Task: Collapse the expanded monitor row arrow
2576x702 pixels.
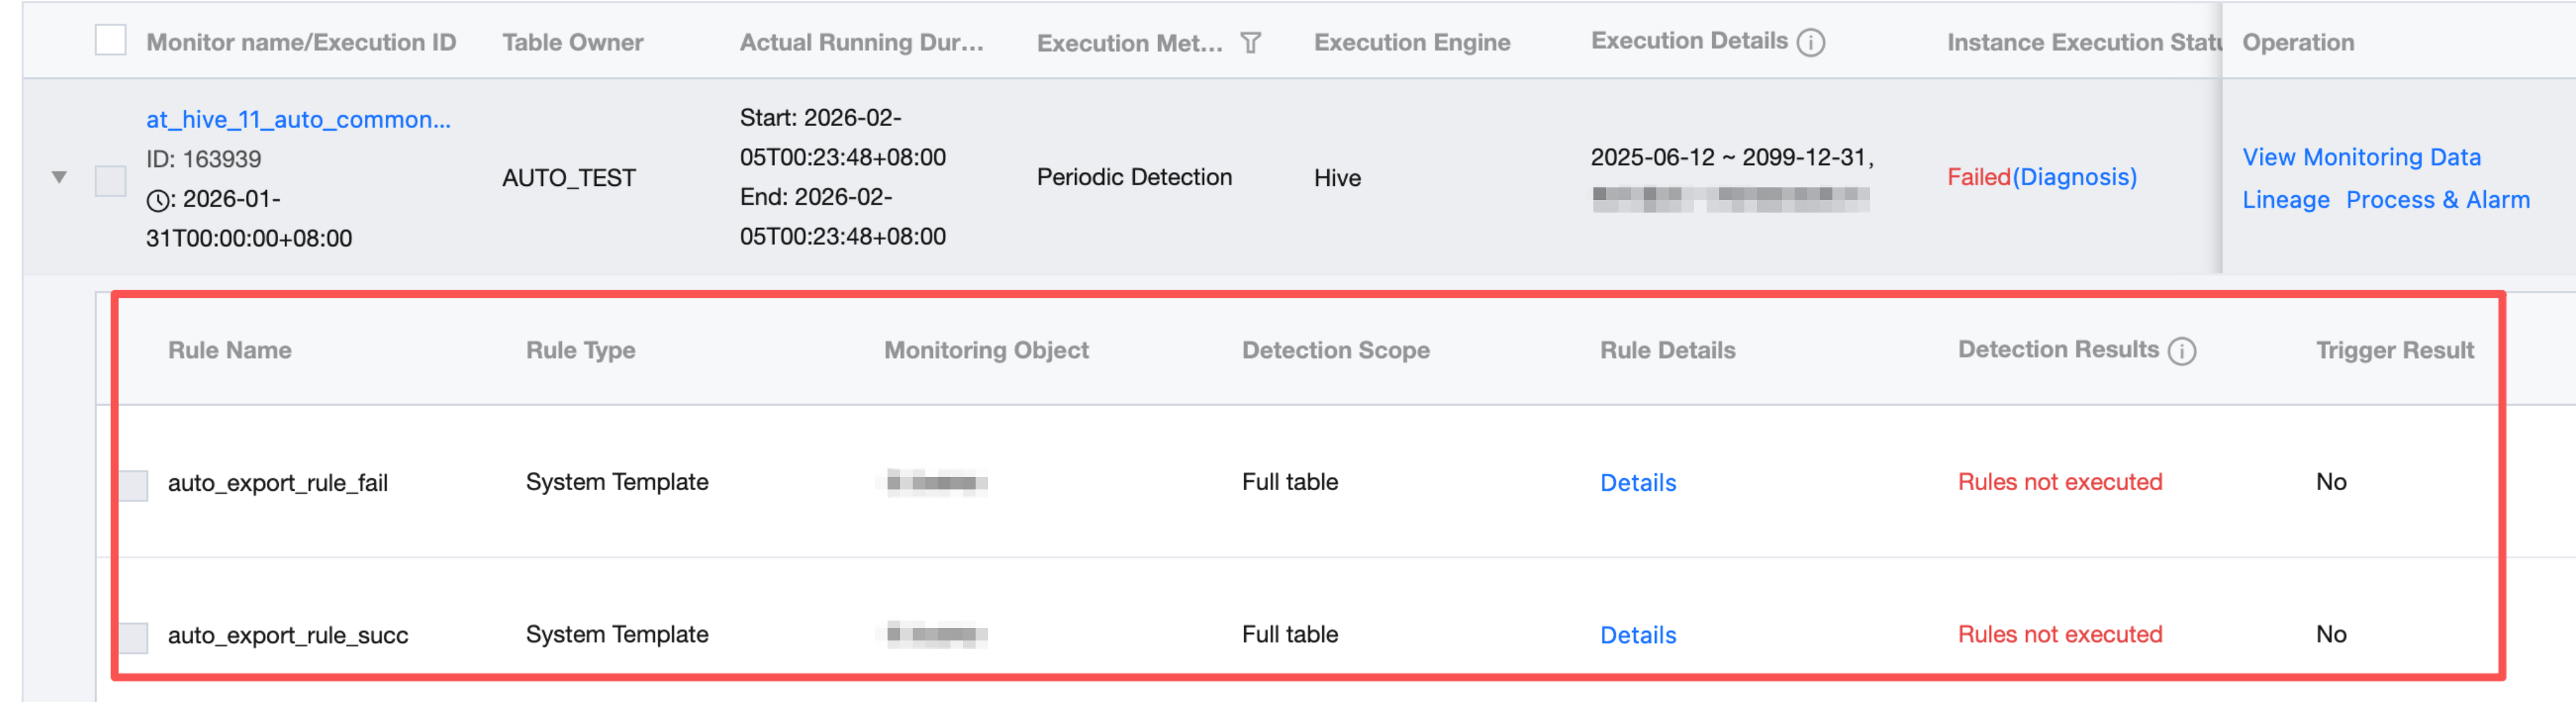Action: (59, 178)
